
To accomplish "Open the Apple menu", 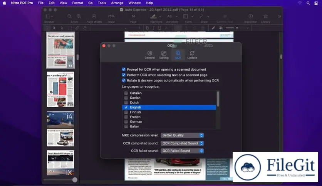I will tap(4, 3).
